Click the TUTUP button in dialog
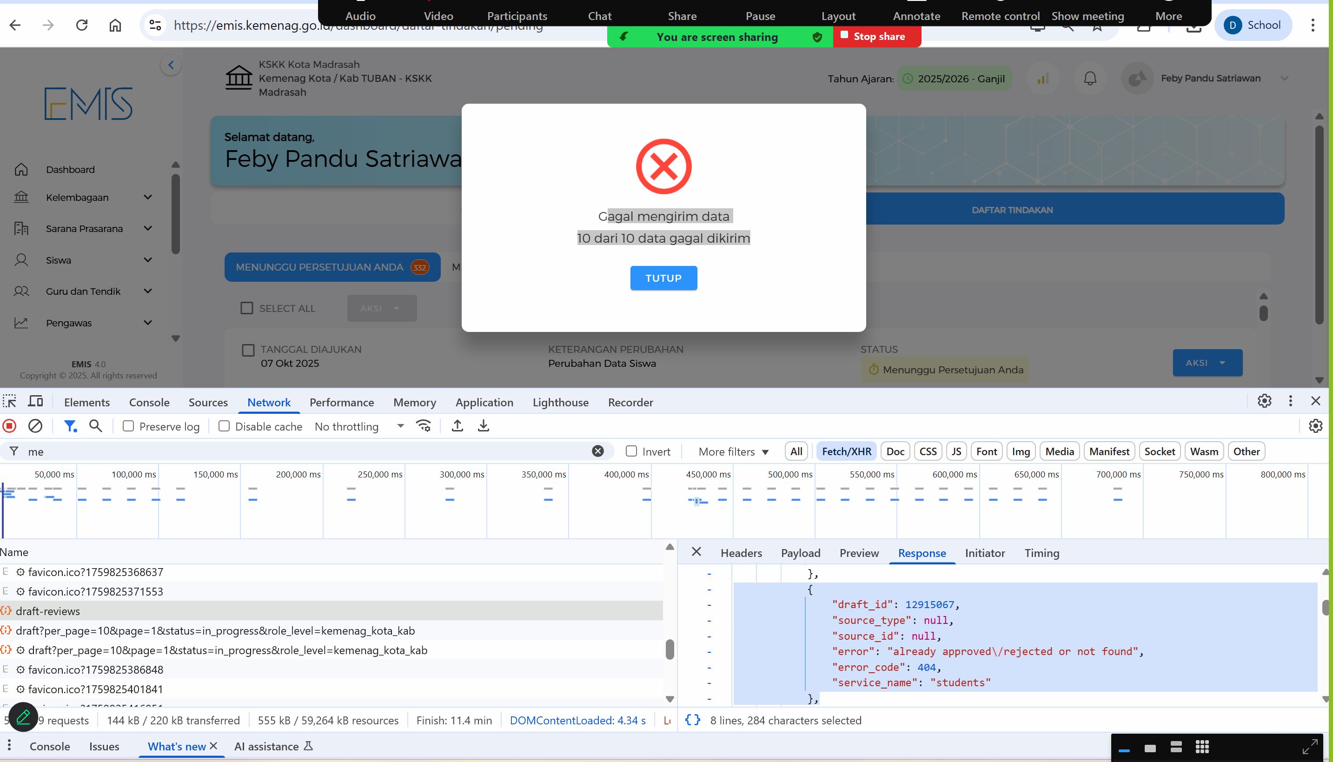This screenshot has height=762, width=1333. coord(663,278)
